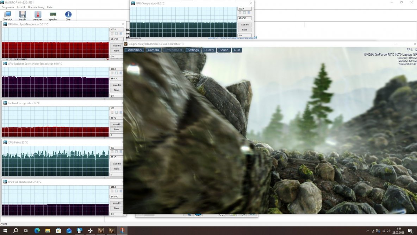The height and width of the screenshot is (235, 417).
Task: Switch to HWiNFO taskbar icon
Action: pos(80,231)
